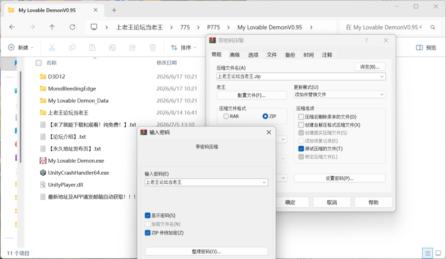
Task: Click the 修改日期 column header
Action: 167,63
